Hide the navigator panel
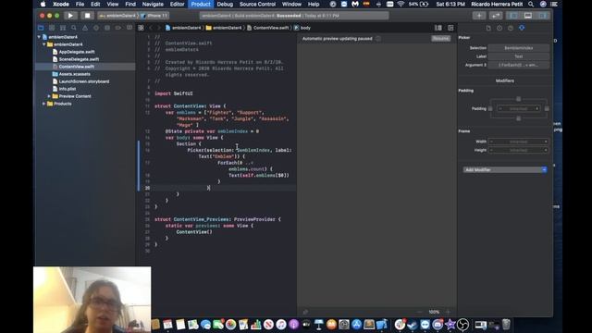592x333 pixels. tap(514, 16)
